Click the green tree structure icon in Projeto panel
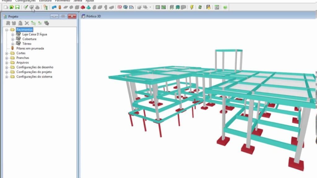The image size is (317, 178). click(33, 23)
